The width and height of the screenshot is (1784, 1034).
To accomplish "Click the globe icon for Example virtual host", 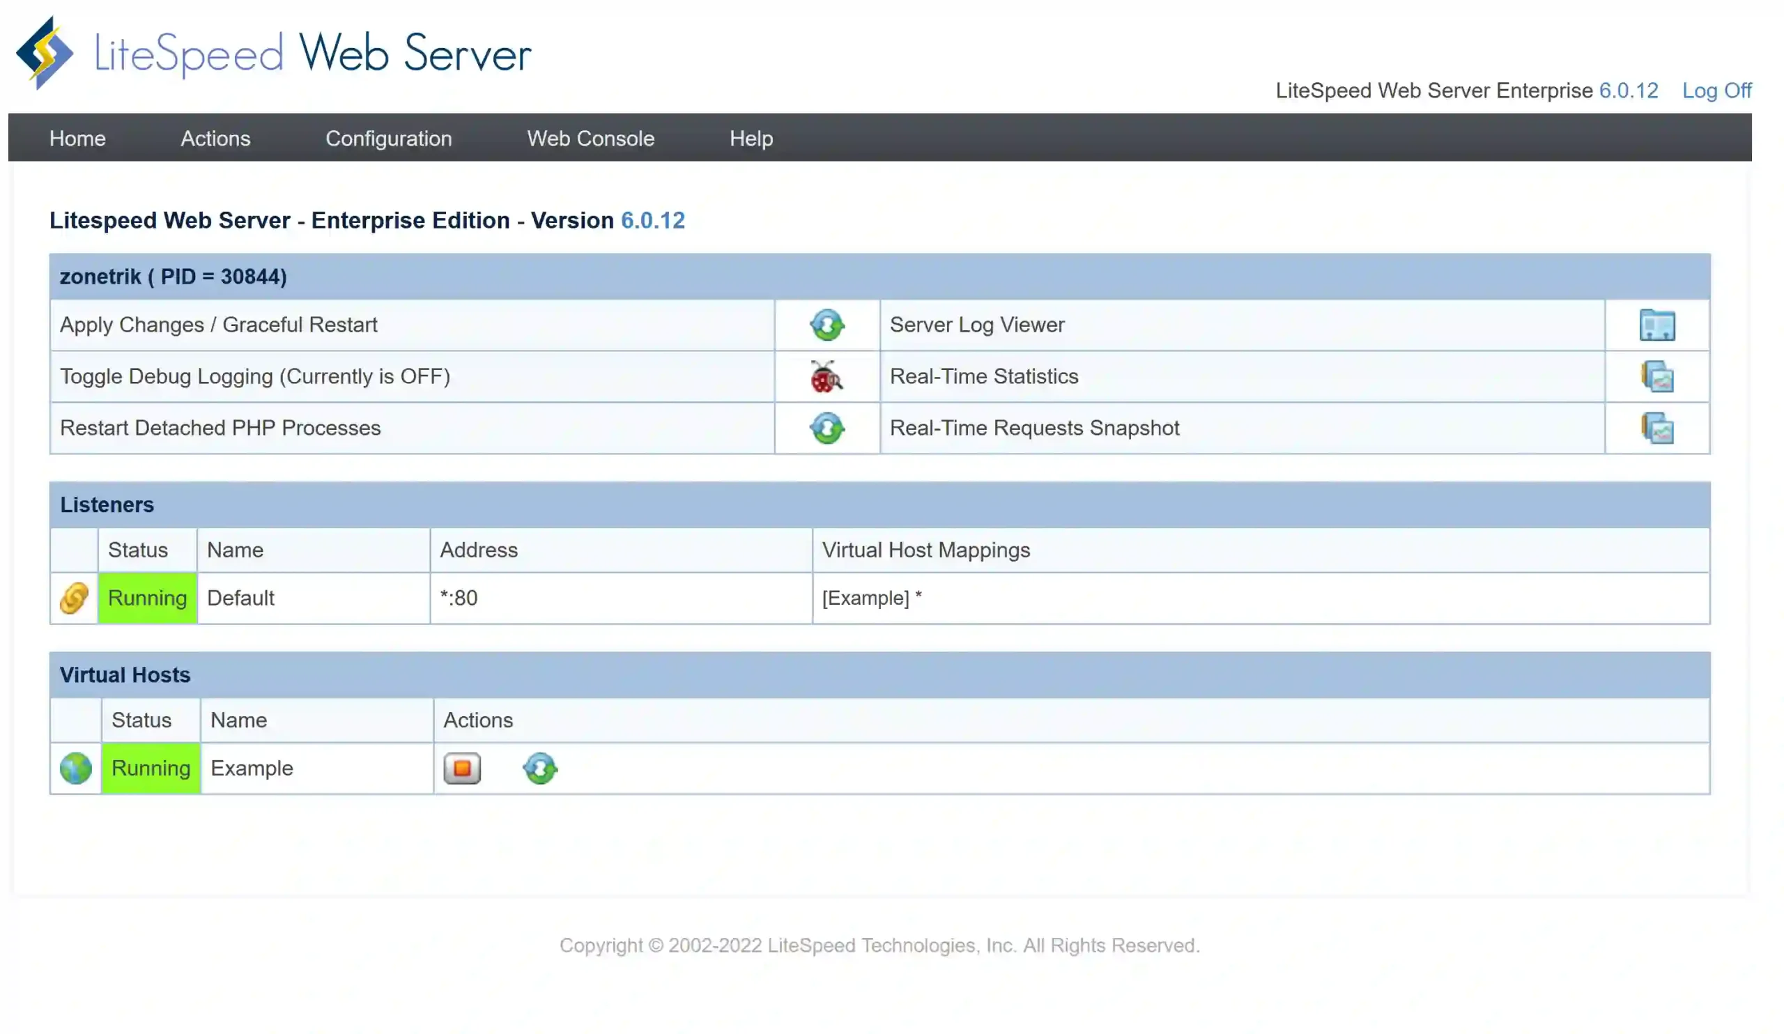I will [x=76, y=769].
